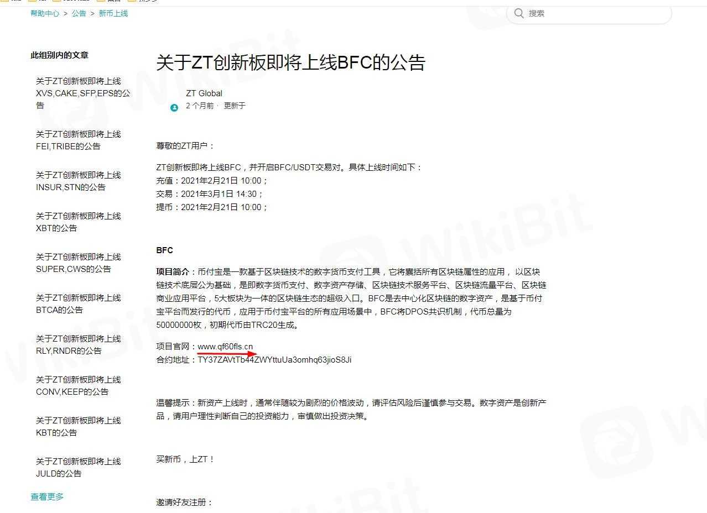707x513 pixels.
Task: Open the KBT listing announcement
Action: click(78, 427)
